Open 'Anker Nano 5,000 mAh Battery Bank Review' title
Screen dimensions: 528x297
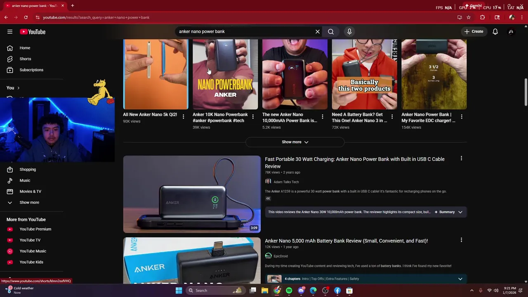click(x=346, y=241)
